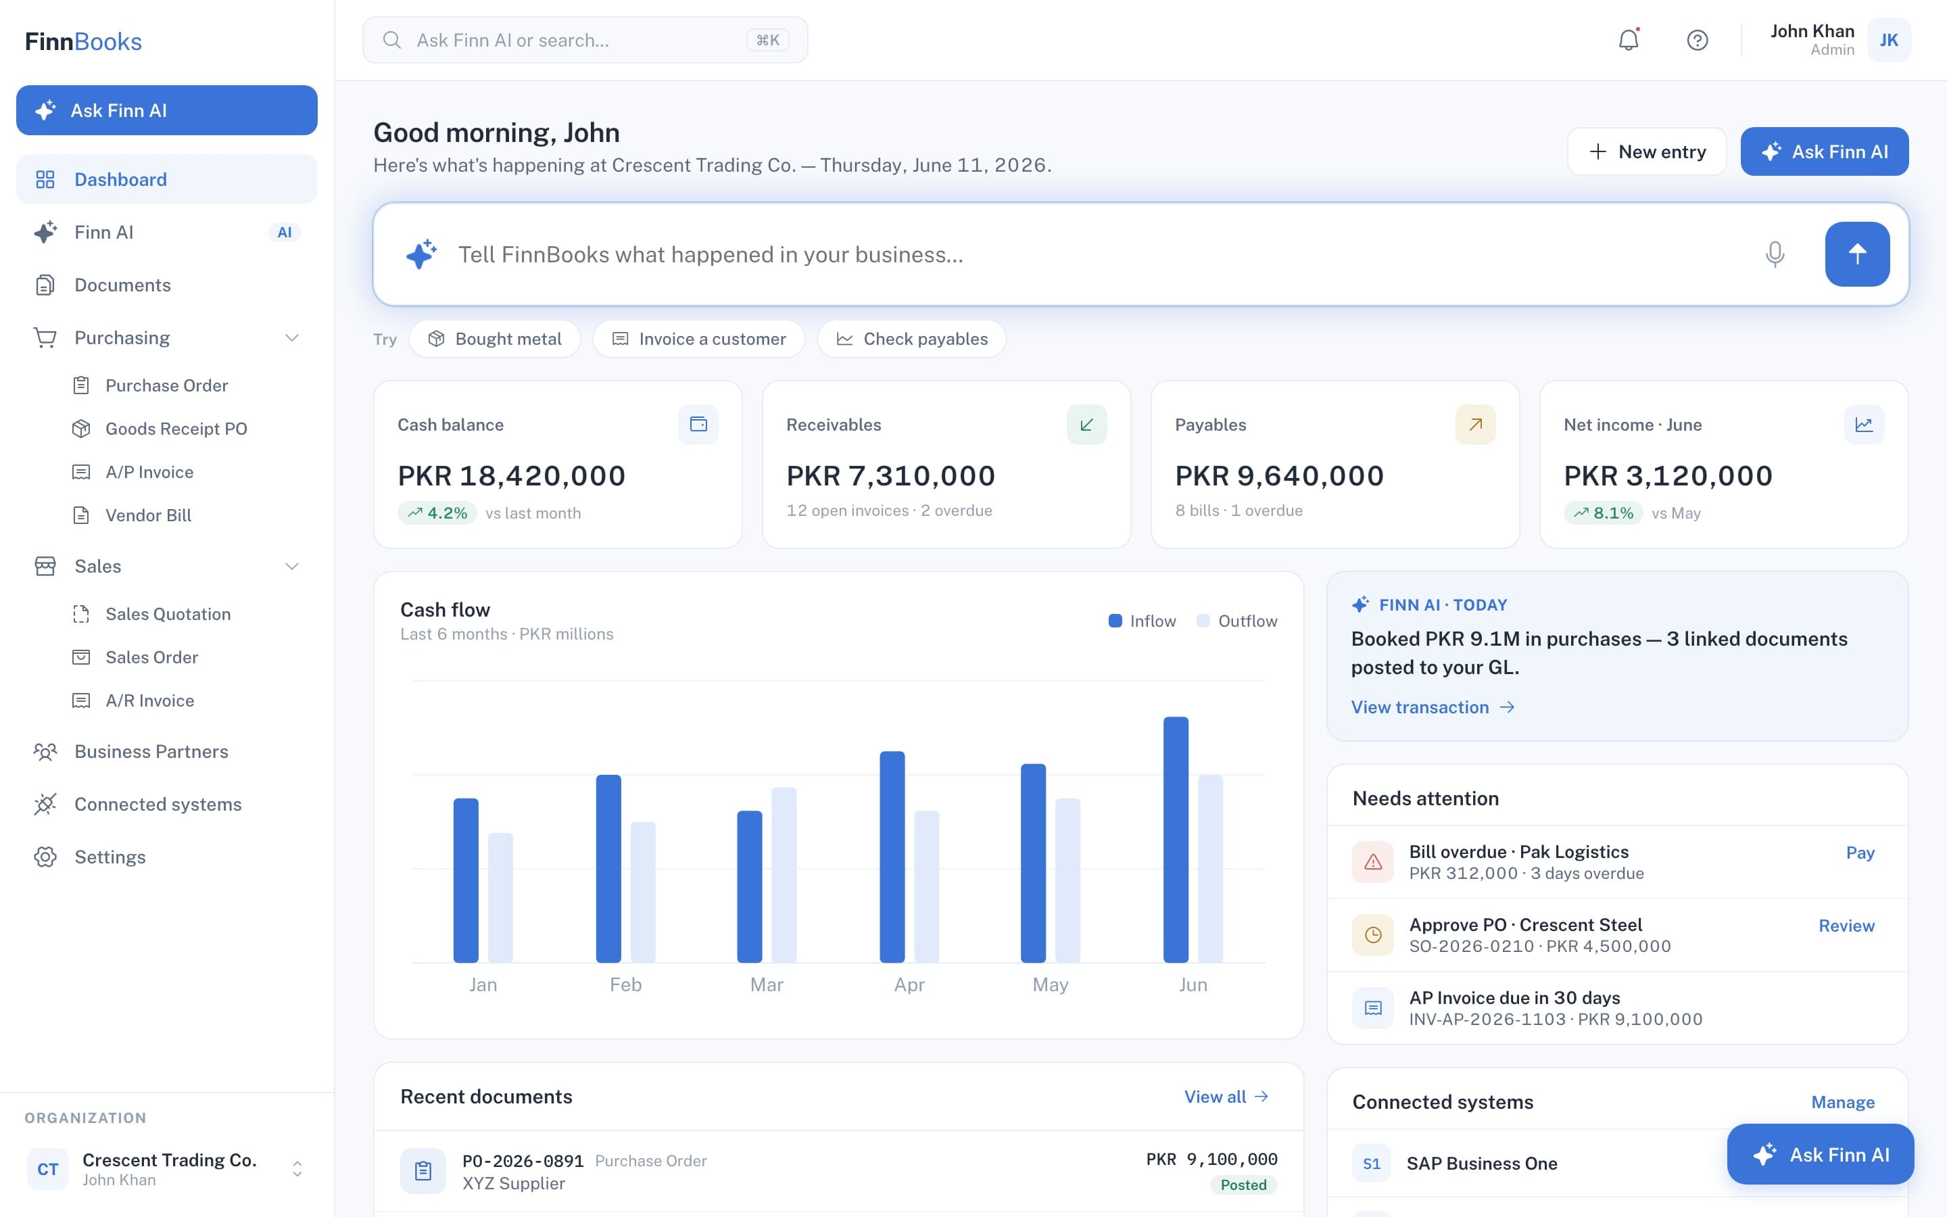1947x1217 pixels.
Task: Click the sidebar Ask Finn AI button
Action: (166, 110)
